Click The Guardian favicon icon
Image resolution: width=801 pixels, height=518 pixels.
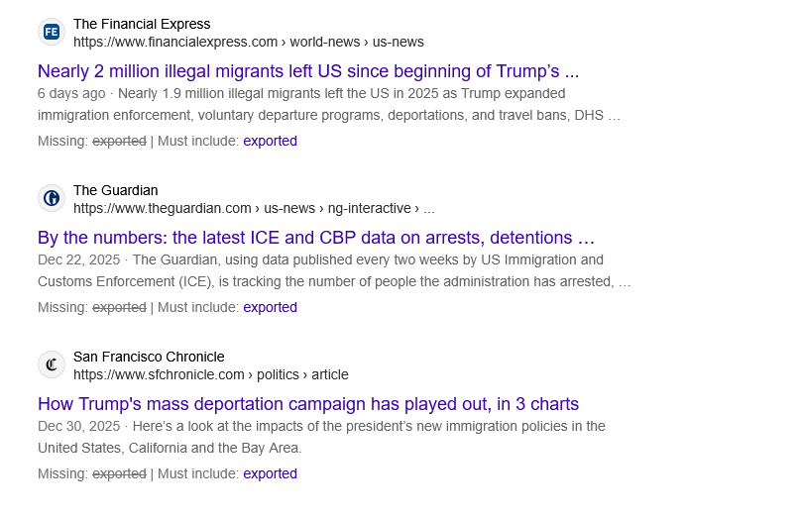[x=52, y=198]
